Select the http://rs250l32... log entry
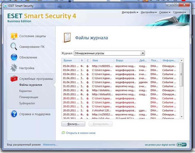The width and height of the screenshot is (195, 153). (x=121, y=115)
